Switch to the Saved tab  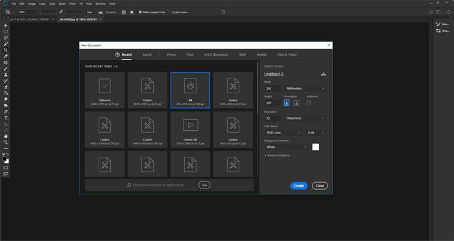(147, 54)
